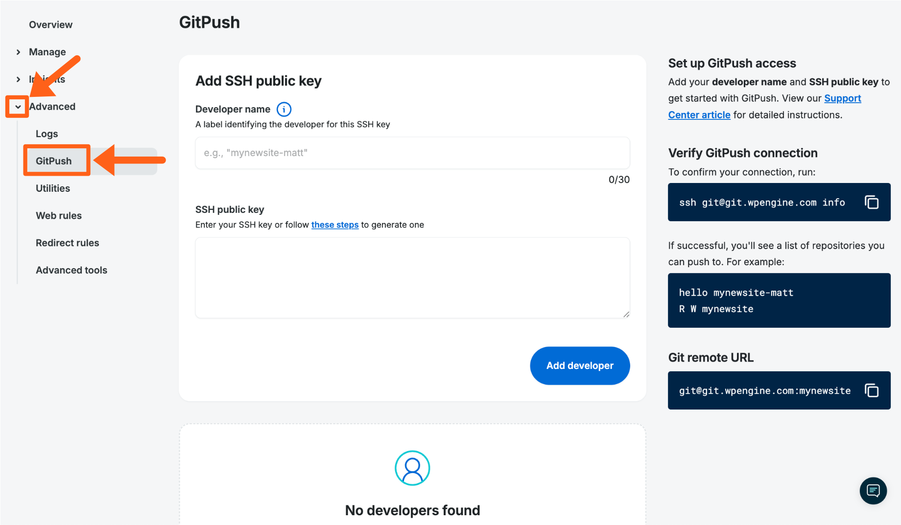
Task: Open the Logs page
Action: coord(47,134)
